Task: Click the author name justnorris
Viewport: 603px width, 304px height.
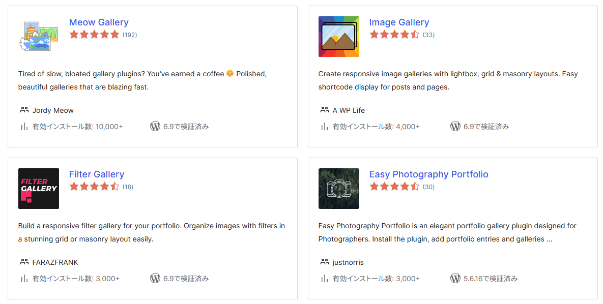Action: pos(348,262)
